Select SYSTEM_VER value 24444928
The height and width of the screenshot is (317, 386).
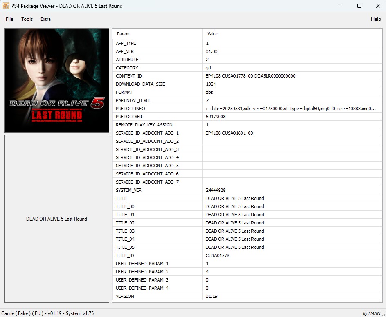(215, 190)
